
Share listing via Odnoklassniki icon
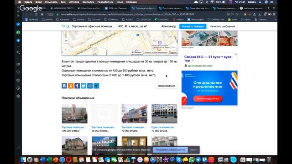point(71,86)
